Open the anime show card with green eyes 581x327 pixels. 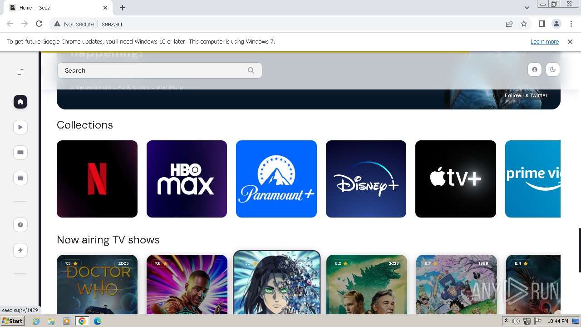pos(277,282)
